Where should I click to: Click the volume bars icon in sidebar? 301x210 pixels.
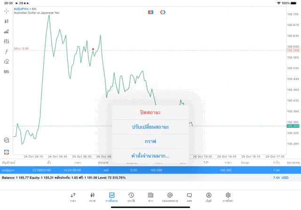pos(6,31)
